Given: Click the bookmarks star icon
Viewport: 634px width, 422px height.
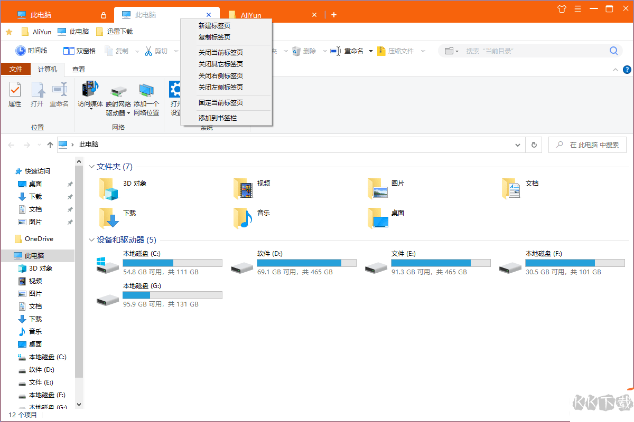Looking at the screenshot, I should (9, 32).
